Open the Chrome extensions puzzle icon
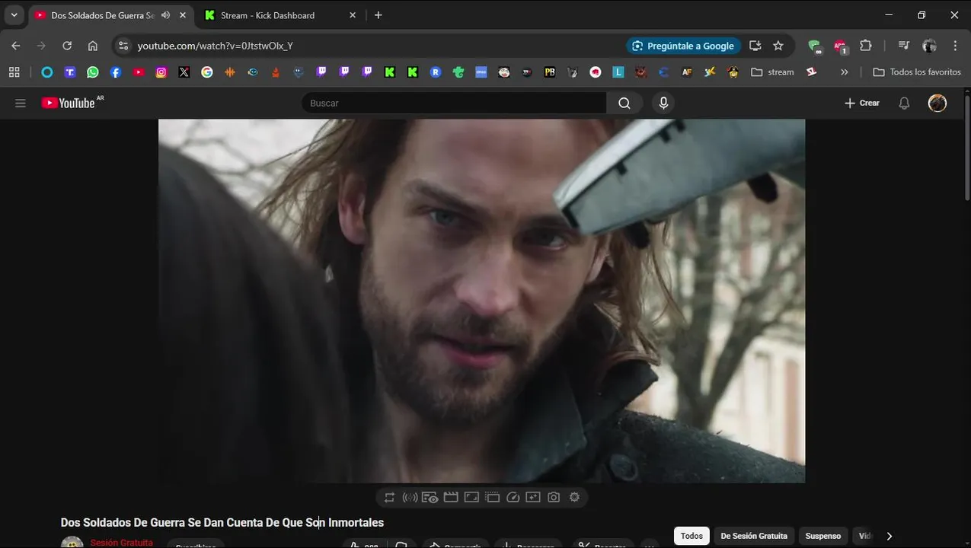Viewport: 971px width, 548px height. tap(866, 46)
